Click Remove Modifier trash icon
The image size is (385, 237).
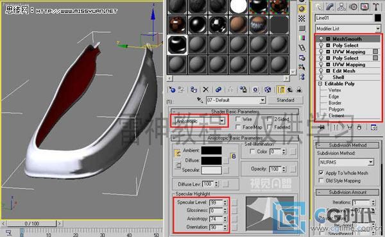coord(359,127)
